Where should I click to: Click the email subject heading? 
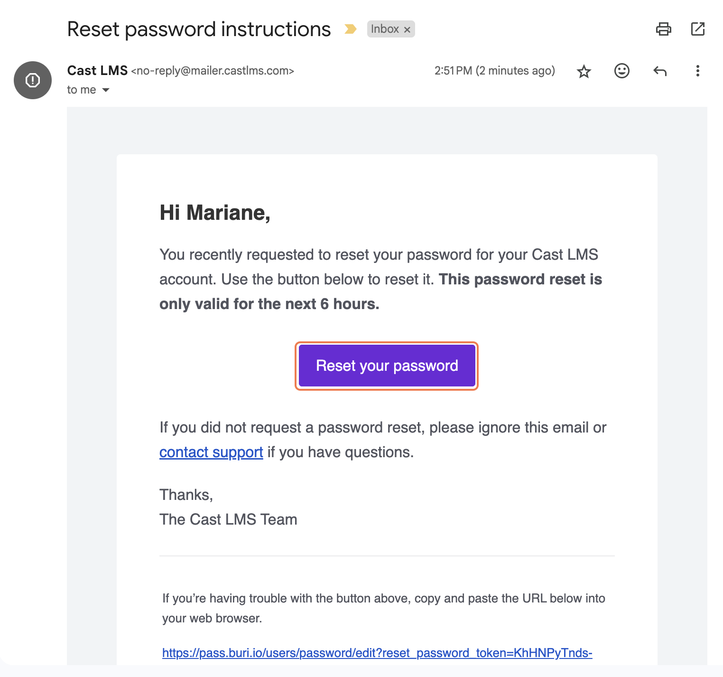tap(199, 29)
